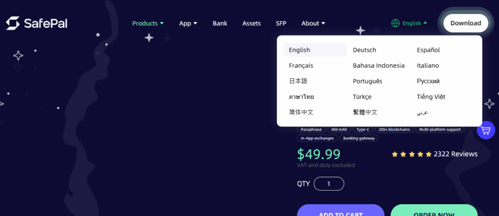The width and height of the screenshot is (499, 216).
Task: Click the SafePal logo icon
Action: tap(13, 23)
